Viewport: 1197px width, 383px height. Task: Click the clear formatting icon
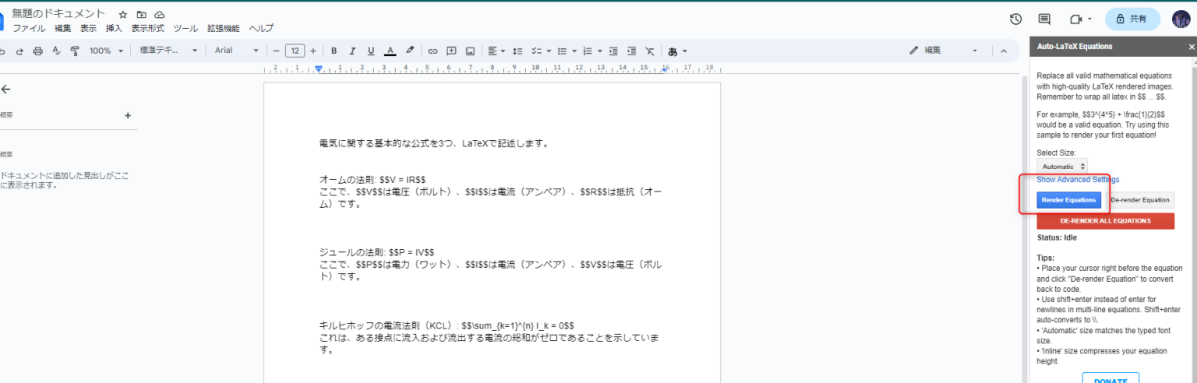650,51
